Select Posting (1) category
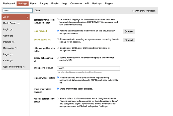This screenshot has width=173, height=116. click(16, 42)
